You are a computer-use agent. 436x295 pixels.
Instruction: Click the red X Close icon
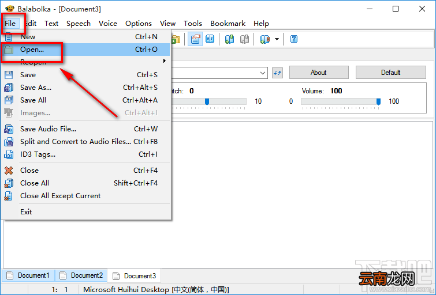pos(9,171)
